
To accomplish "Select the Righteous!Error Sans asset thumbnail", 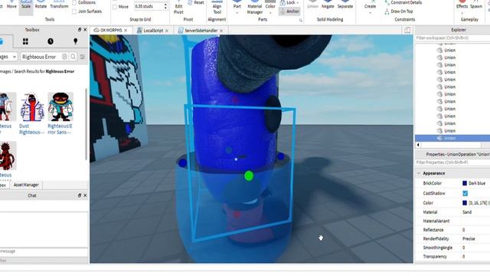I will tap(60, 107).
